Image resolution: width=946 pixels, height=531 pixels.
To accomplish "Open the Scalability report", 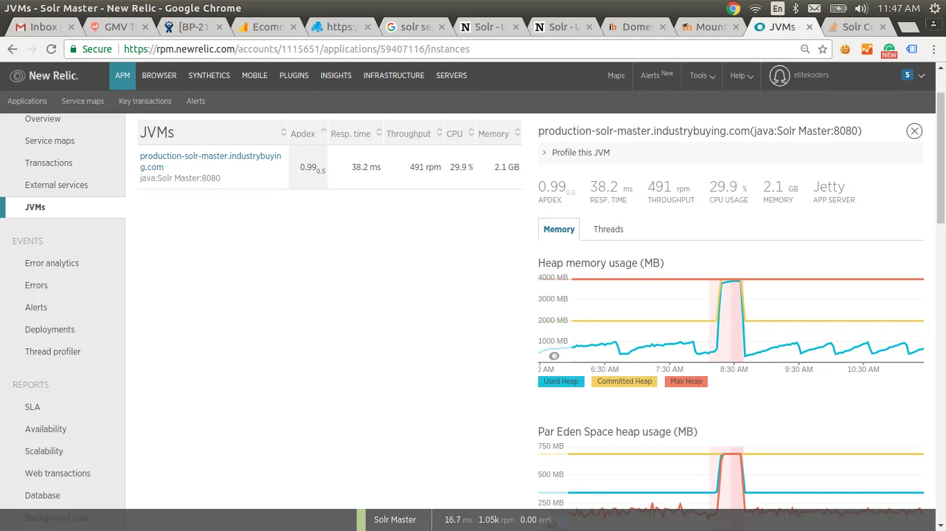I will coord(44,451).
